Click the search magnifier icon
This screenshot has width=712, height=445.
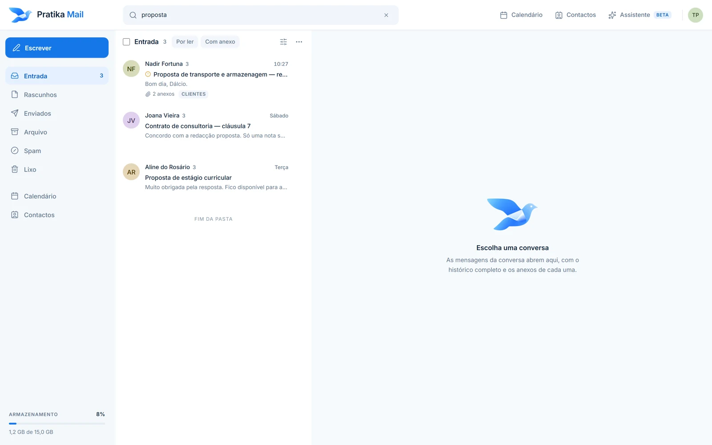(x=133, y=15)
